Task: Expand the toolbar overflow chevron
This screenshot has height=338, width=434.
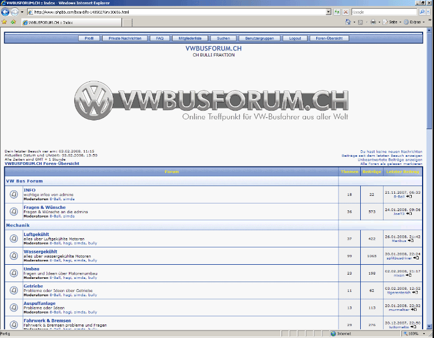Action: point(430,20)
